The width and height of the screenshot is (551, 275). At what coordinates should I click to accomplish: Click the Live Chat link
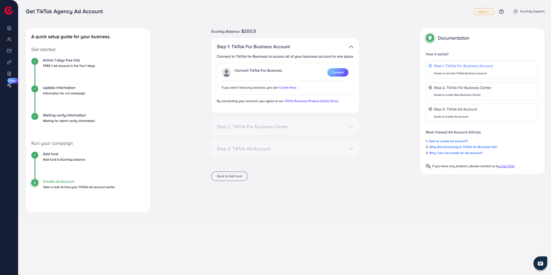[507, 166]
